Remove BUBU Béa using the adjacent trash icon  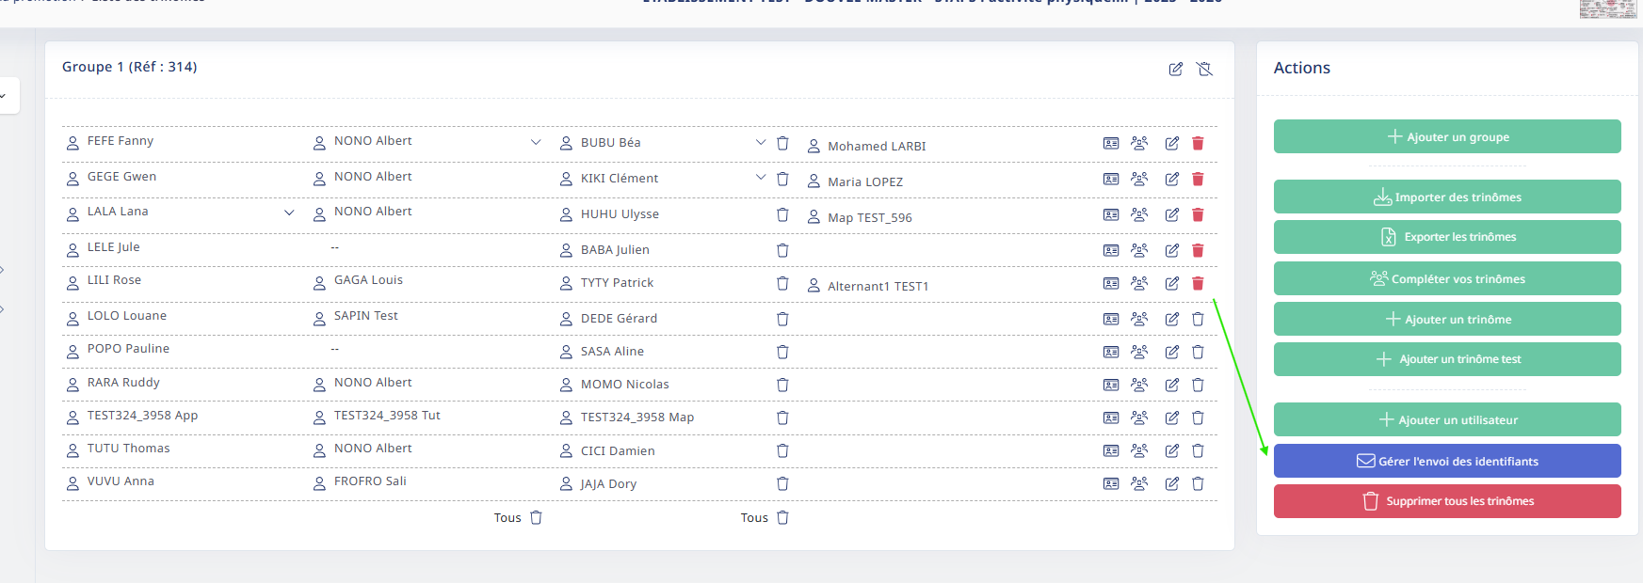click(782, 143)
